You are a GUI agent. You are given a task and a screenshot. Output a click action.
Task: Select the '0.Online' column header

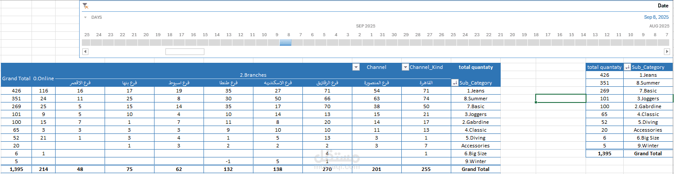(x=43, y=79)
